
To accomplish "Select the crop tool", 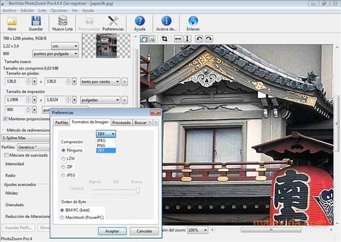I will tap(165, 39).
